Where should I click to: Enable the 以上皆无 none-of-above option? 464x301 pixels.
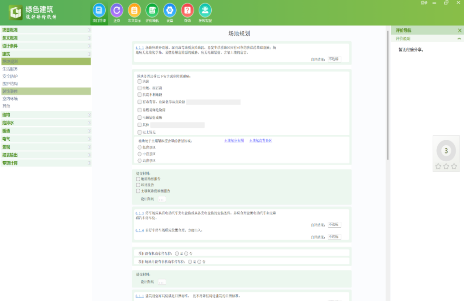[x=139, y=133]
